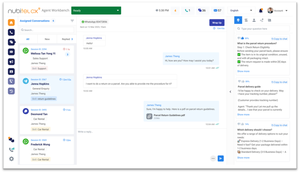Open Settings via the gear icon
The image size is (300, 173).
(11, 159)
